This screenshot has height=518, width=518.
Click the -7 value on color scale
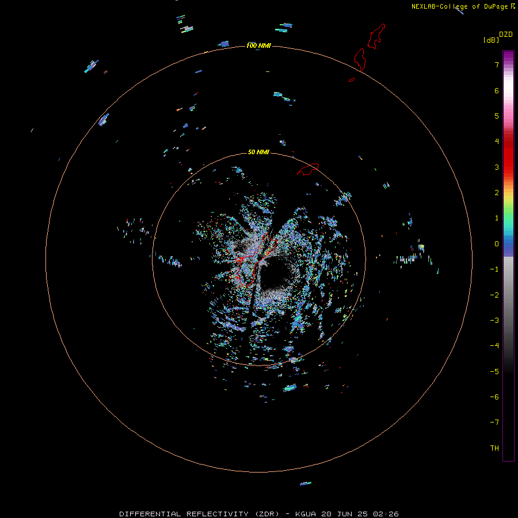(x=494, y=422)
